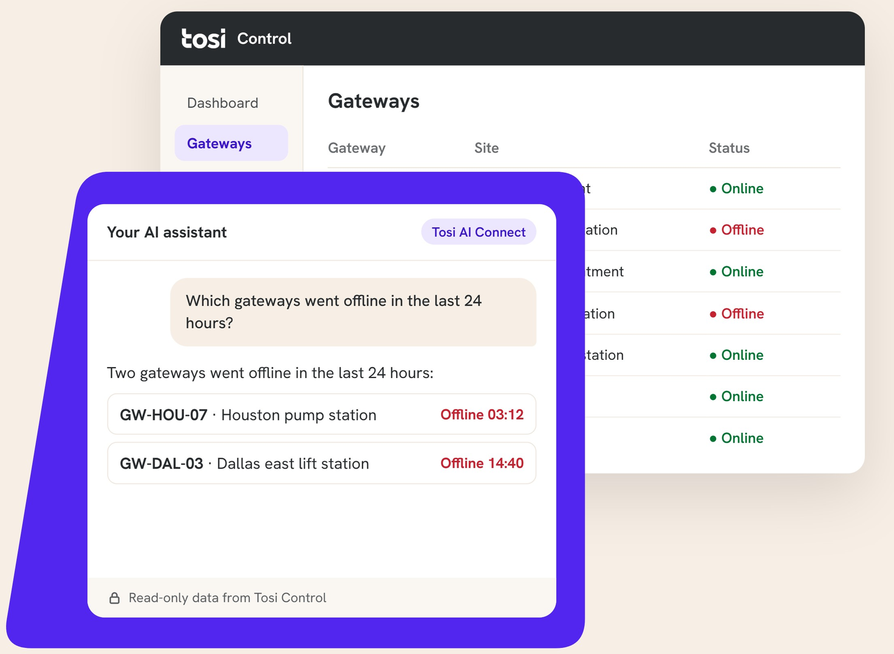894x654 pixels.
Task: Click the user question chat bubble
Action: [353, 312]
